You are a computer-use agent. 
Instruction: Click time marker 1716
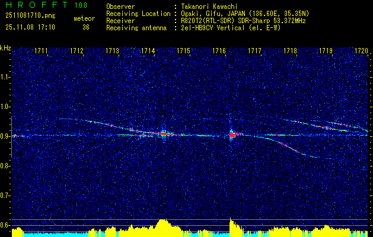[x=219, y=50]
